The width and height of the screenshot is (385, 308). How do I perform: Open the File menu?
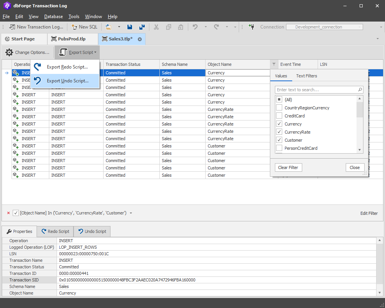click(x=6, y=17)
